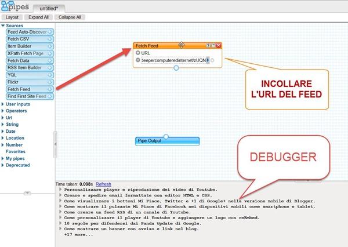The image size is (348, 247).
Task: Click the Refresh link in debugger
Action: 103,184
